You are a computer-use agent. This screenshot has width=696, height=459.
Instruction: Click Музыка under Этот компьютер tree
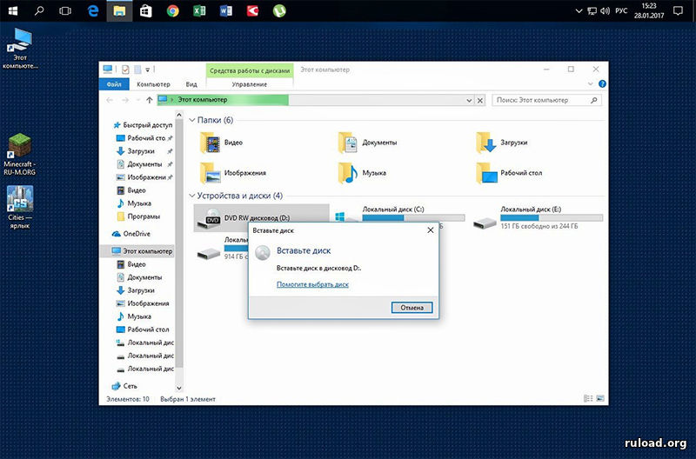point(134,316)
